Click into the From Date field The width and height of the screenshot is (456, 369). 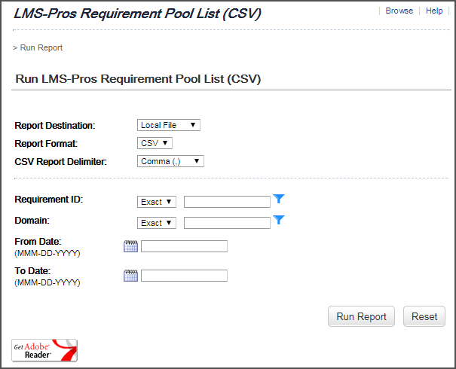(x=184, y=246)
